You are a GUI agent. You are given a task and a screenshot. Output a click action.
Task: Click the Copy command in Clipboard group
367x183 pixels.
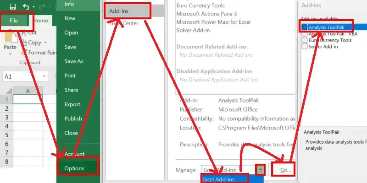(32, 43)
